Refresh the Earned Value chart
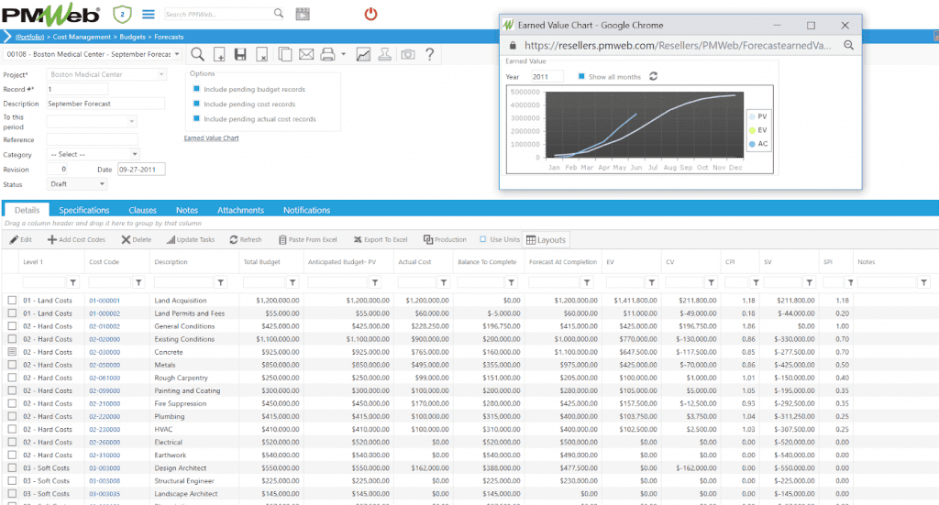Screen dimensions: 939x505 pos(653,77)
